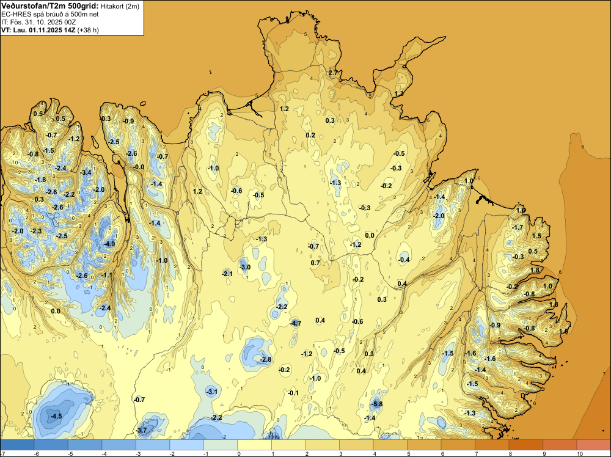Select the legend swatch between 4 and 5
This screenshot has width=611, height=457.
point(390,445)
